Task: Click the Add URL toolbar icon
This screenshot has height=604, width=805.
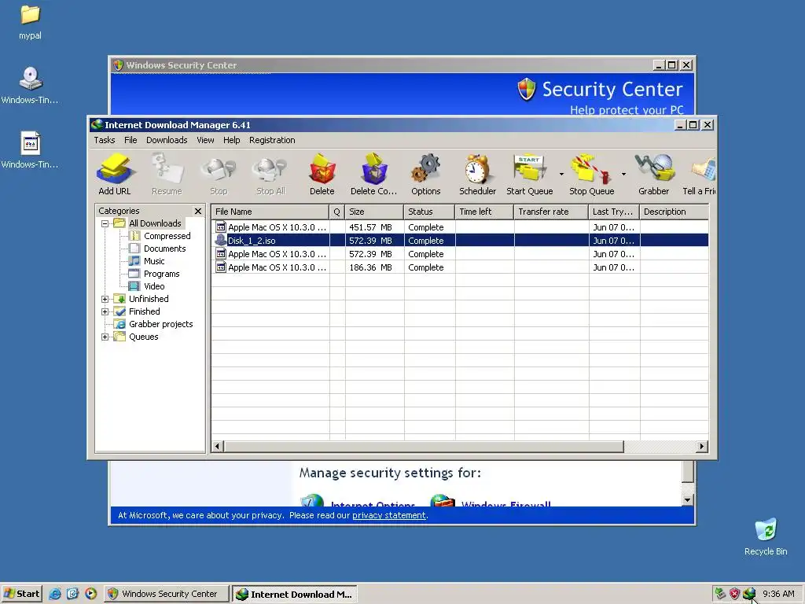Action: (x=115, y=174)
